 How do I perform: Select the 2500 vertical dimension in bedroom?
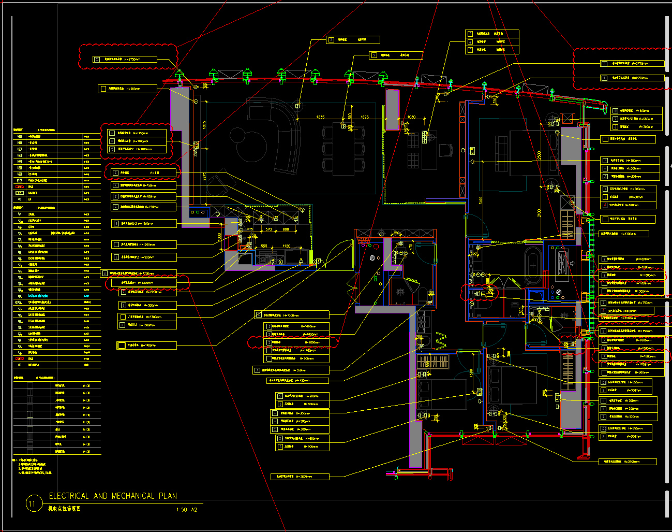(x=539, y=155)
